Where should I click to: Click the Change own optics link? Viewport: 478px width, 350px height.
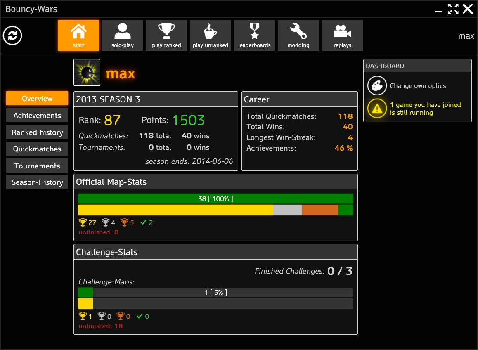coord(418,86)
